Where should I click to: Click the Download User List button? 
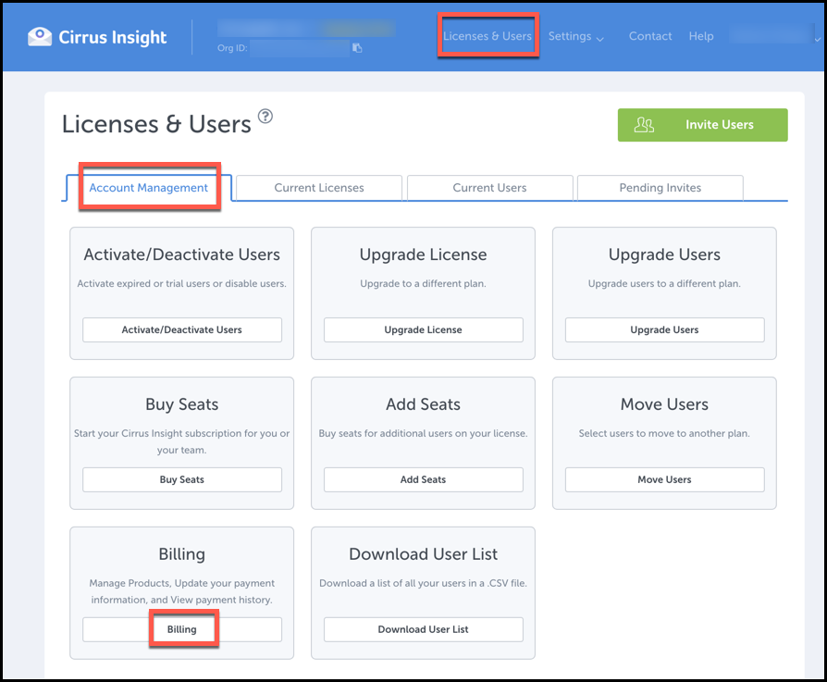423,629
